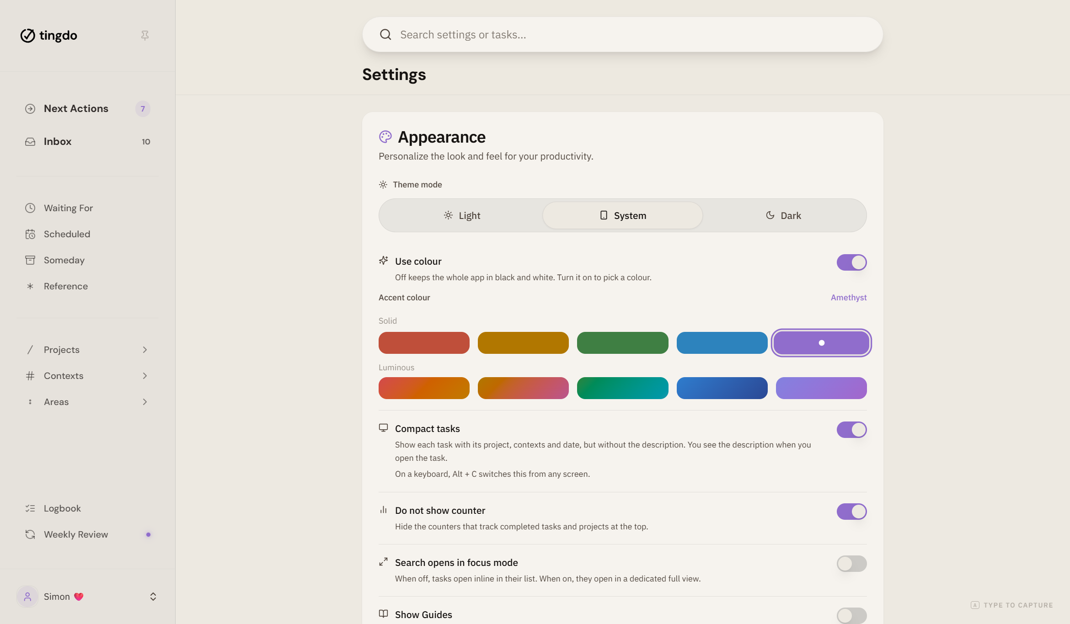
Task: Switch theme mode to Dark
Action: pyautogui.click(x=783, y=215)
